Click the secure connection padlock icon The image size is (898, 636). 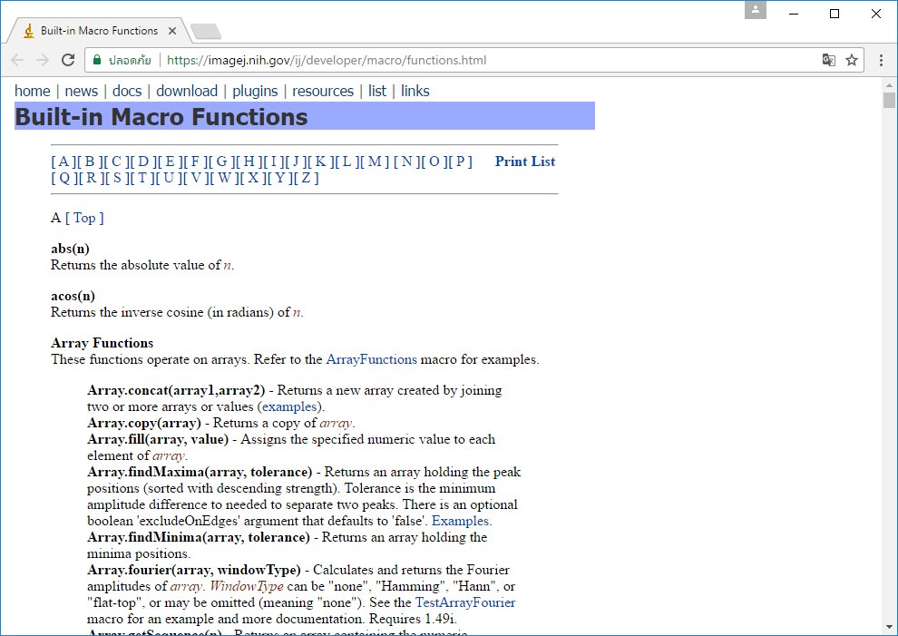(x=96, y=60)
